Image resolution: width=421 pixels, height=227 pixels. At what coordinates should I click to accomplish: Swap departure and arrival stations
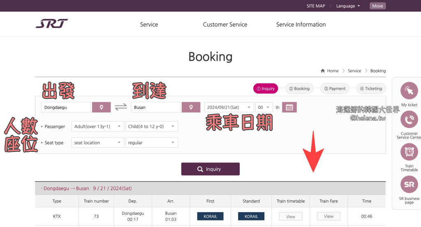[x=121, y=108]
